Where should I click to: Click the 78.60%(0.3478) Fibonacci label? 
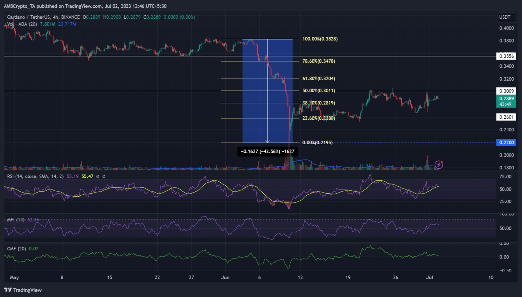318,61
